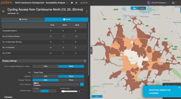The width and height of the screenshot is (181, 99).
Task: Select the left Fill Style option
Action: coord(36,91)
